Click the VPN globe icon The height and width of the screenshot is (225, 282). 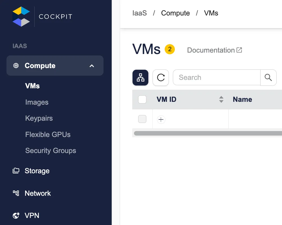pos(16,216)
